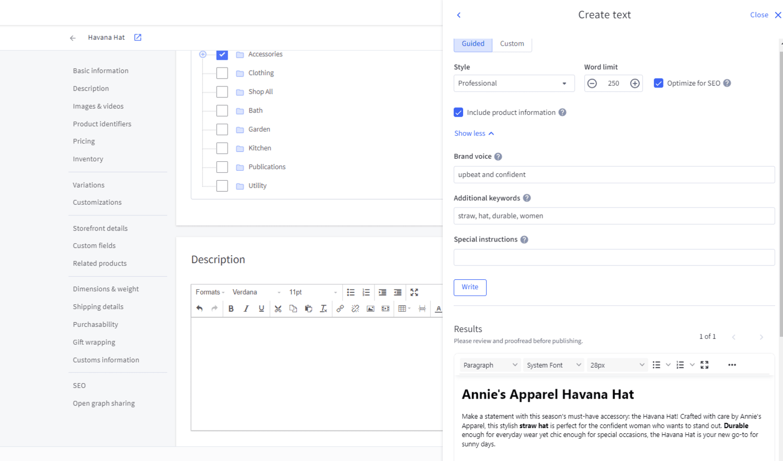Show help for Additional keywords
The height and width of the screenshot is (461, 783).
coord(527,198)
